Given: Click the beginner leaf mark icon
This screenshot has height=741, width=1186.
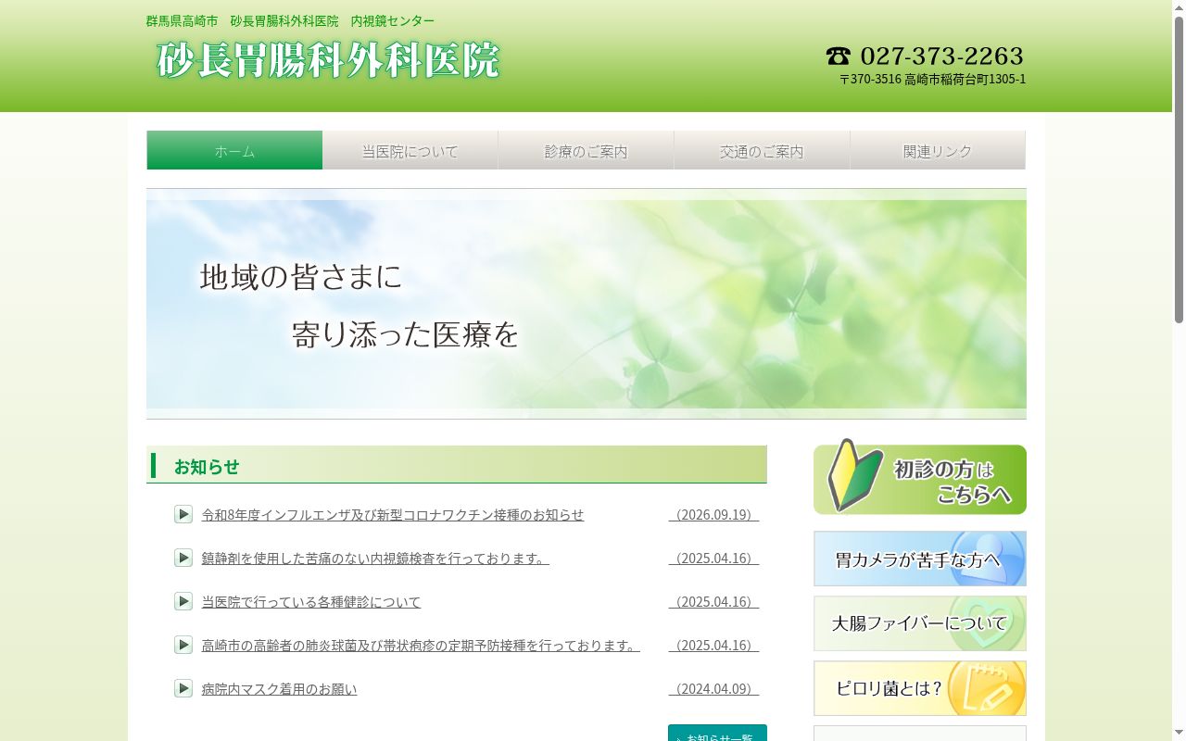Looking at the screenshot, I should coord(854,475).
